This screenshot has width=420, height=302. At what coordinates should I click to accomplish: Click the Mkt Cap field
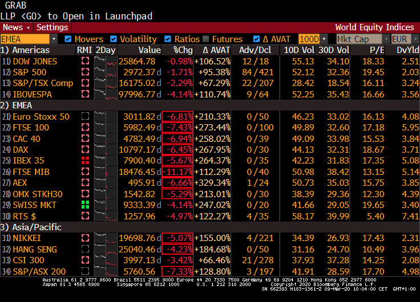[359, 39]
